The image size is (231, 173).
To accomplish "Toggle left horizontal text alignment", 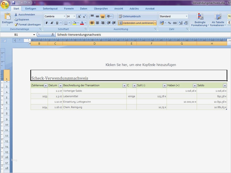I will tap(92, 23).
